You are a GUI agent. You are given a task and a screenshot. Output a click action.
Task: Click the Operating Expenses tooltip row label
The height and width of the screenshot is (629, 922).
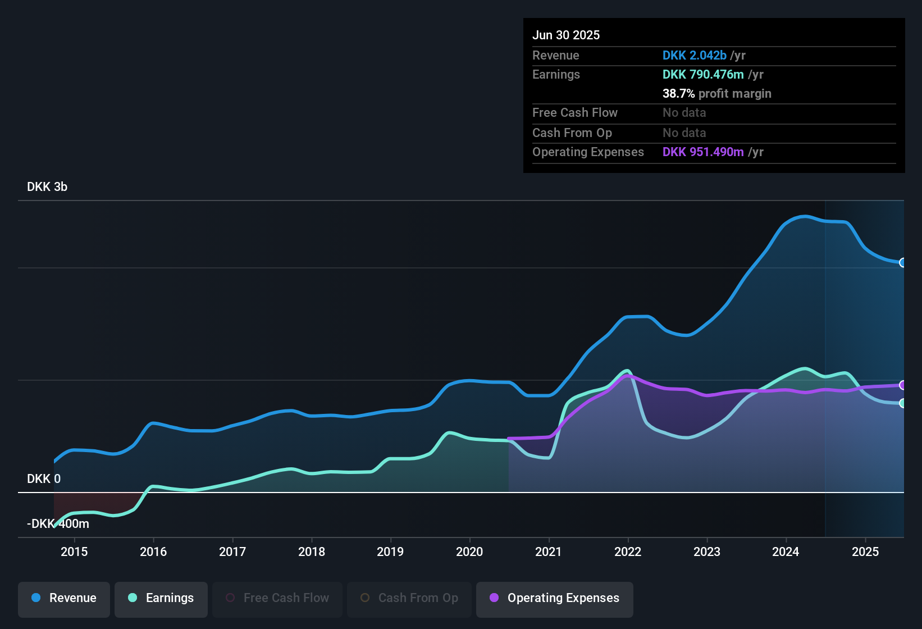pos(588,152)
